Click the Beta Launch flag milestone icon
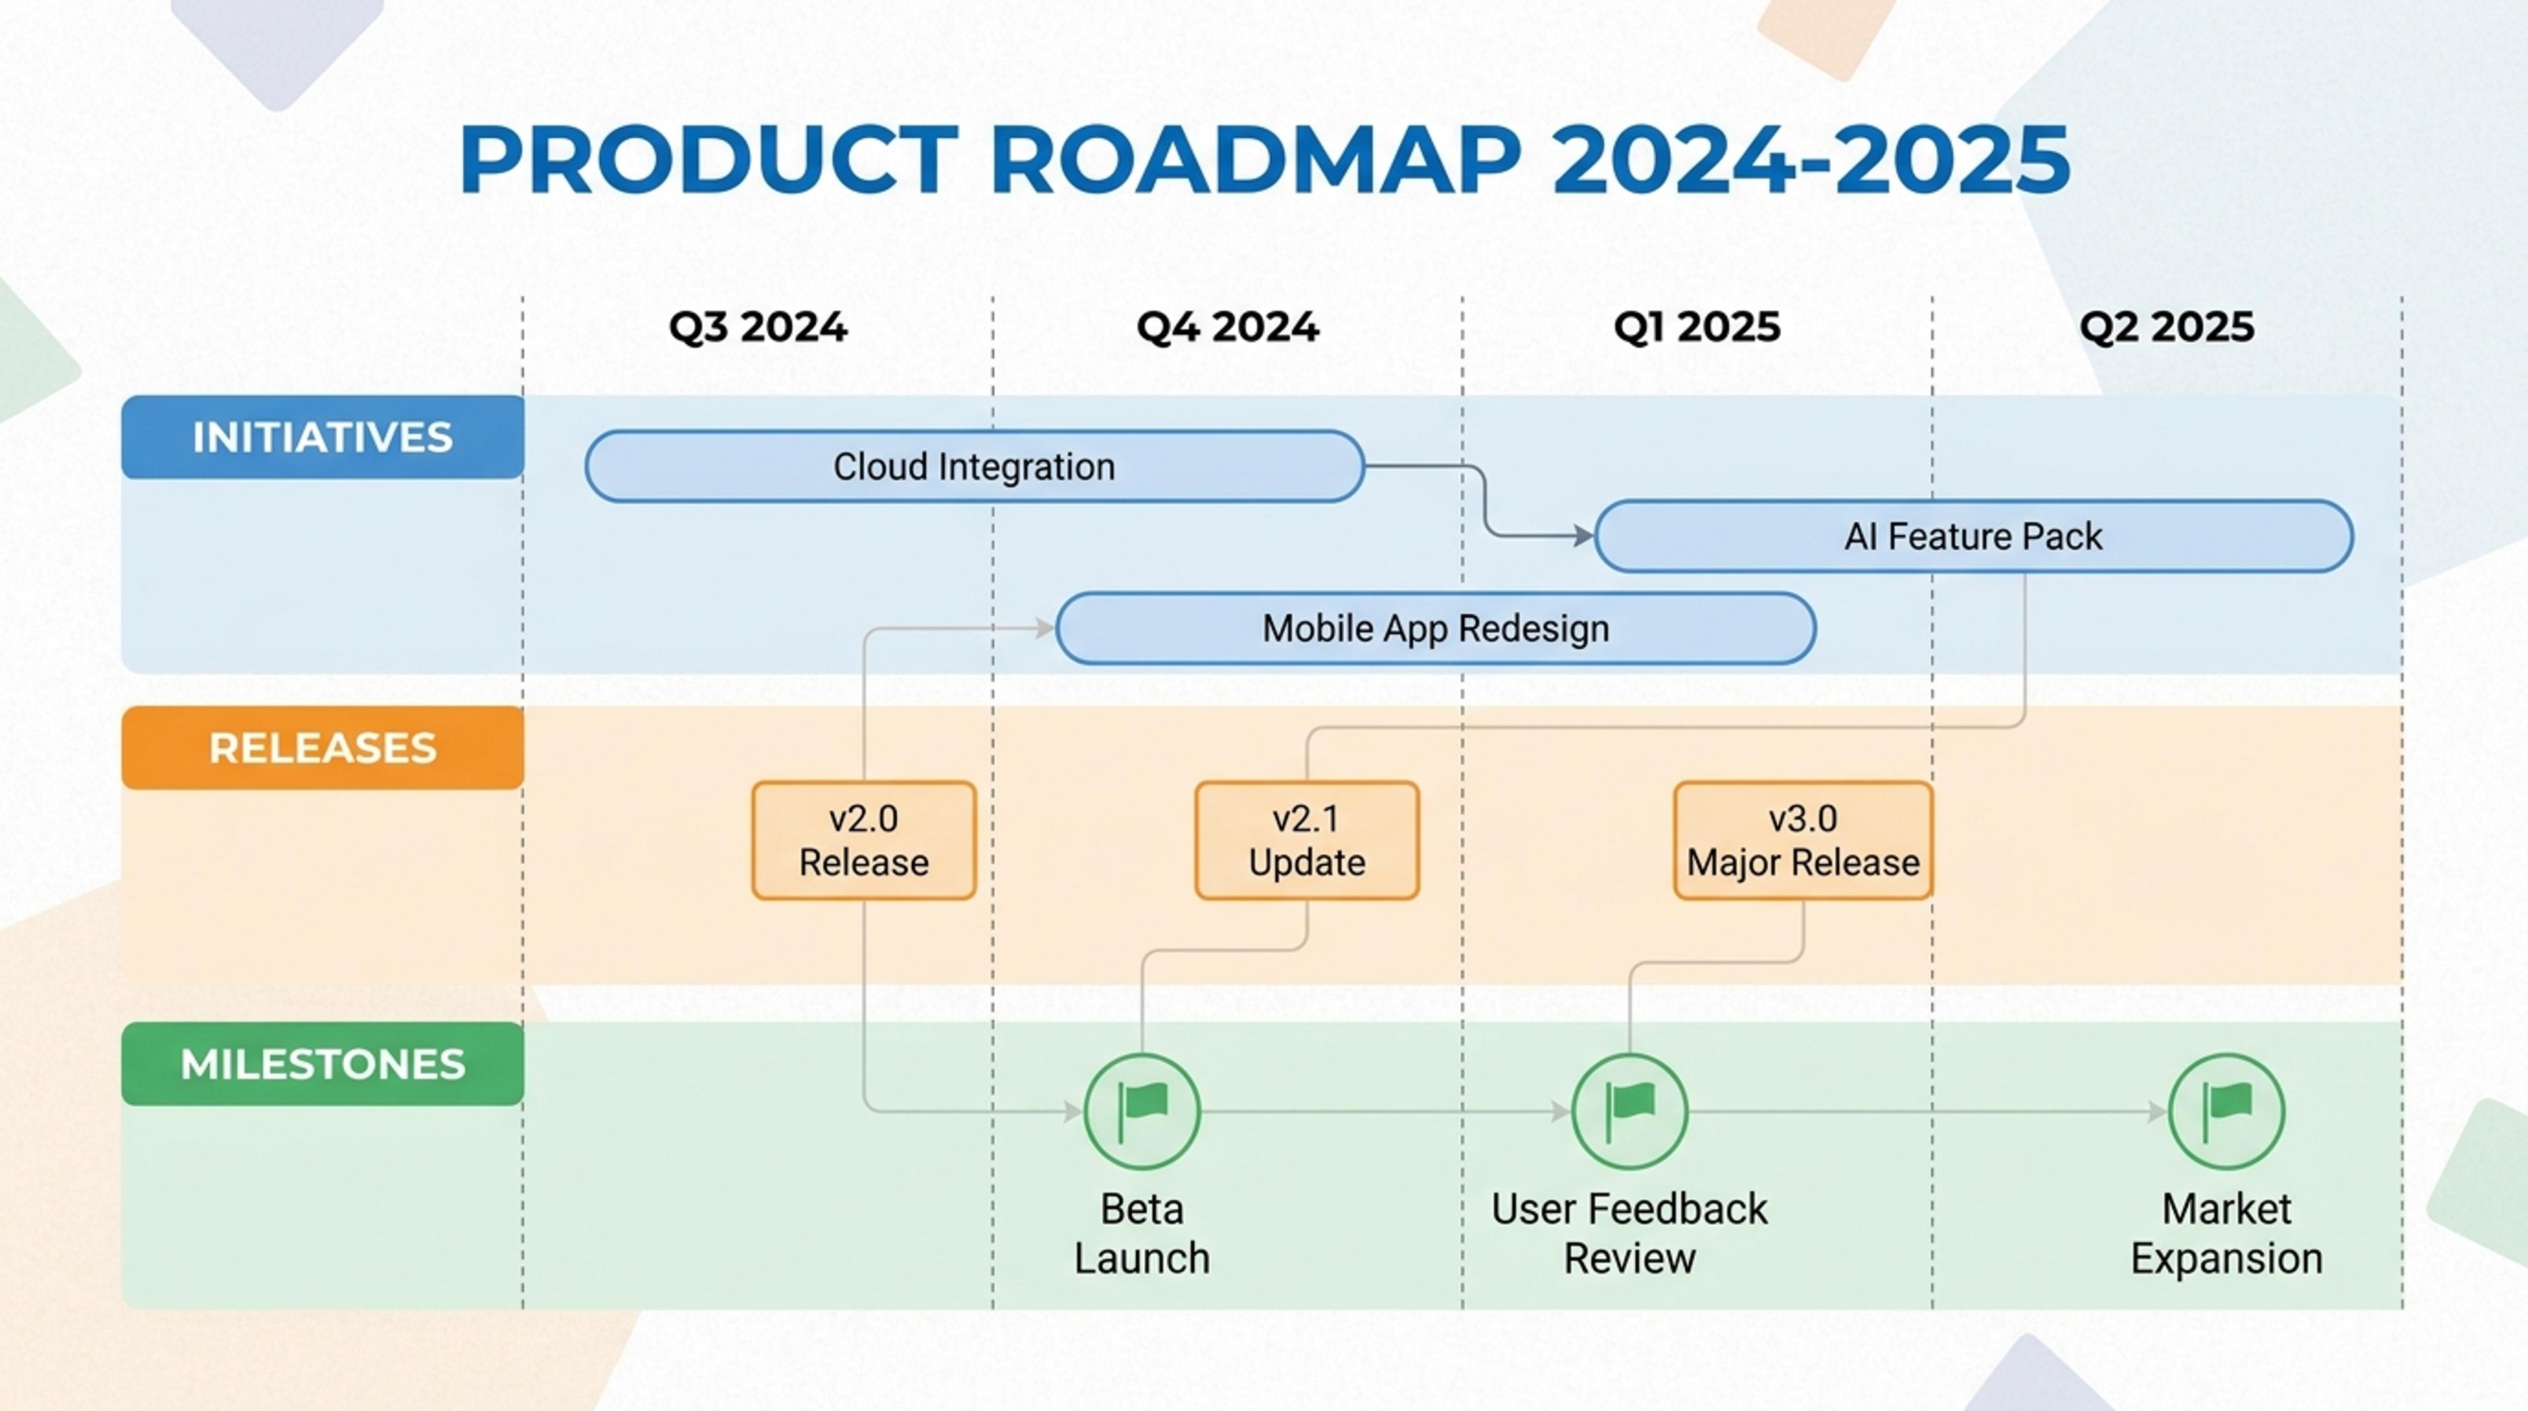 (x=1142, y=1111)
